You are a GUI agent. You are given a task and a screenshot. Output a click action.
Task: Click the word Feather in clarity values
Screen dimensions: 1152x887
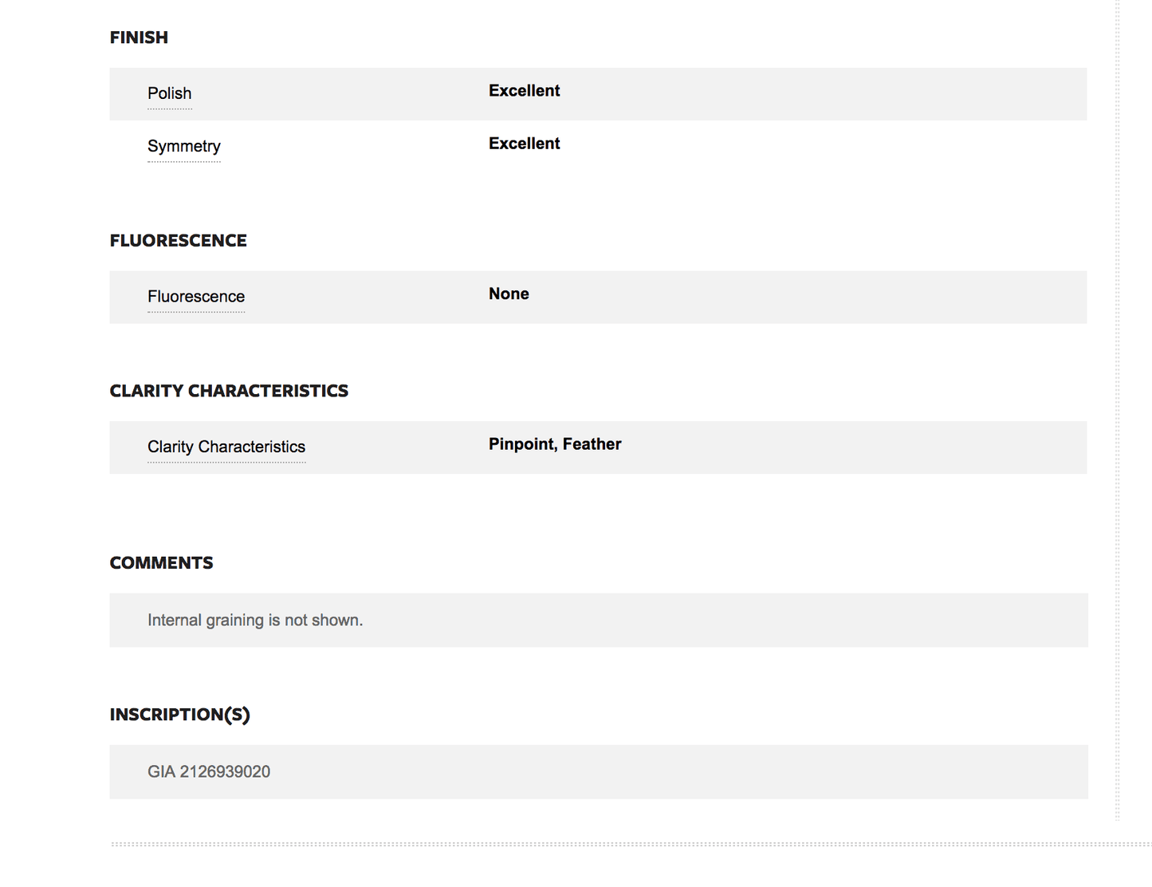pos(592,444)
